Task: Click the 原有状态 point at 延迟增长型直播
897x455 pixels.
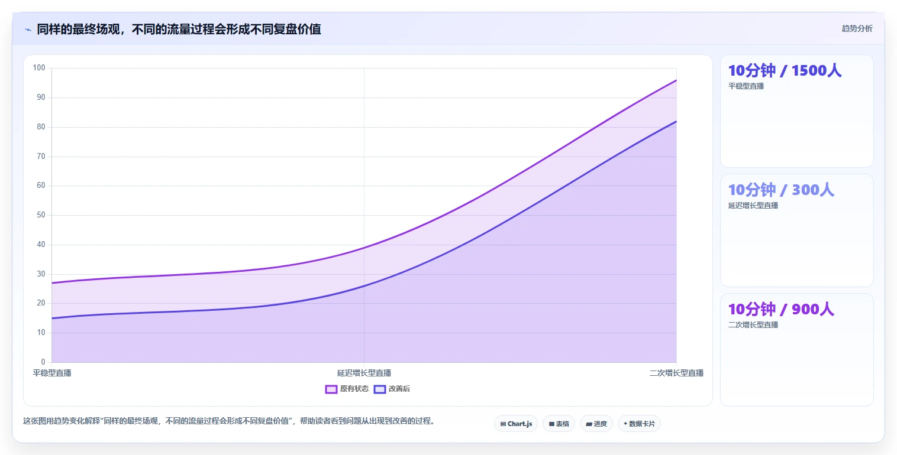Action: pyautogui.click(x=364, y=248)
